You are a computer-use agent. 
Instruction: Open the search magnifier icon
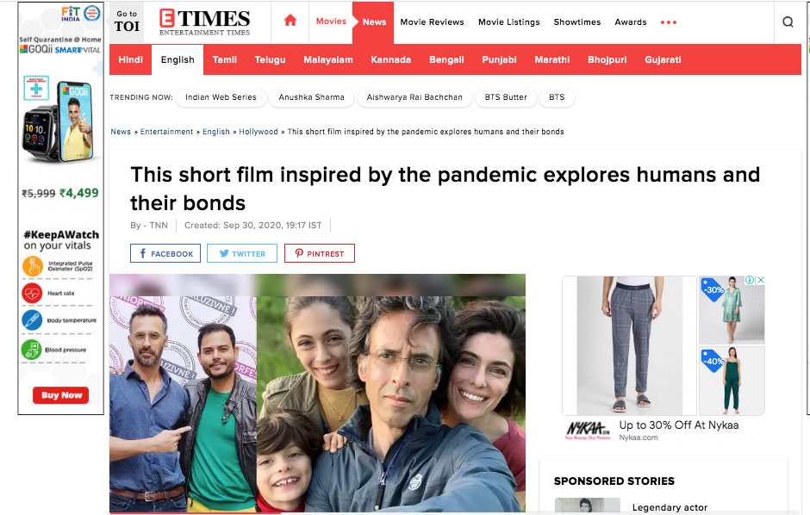[788, 22]
